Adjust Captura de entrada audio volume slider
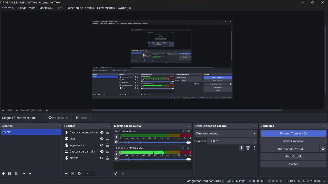 pyautogui.click(x=155, y=159)
